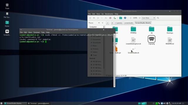This screenshot has width=188, height=105.
Task: Click the logout session tray icon
Action: (x=183, y=103)
